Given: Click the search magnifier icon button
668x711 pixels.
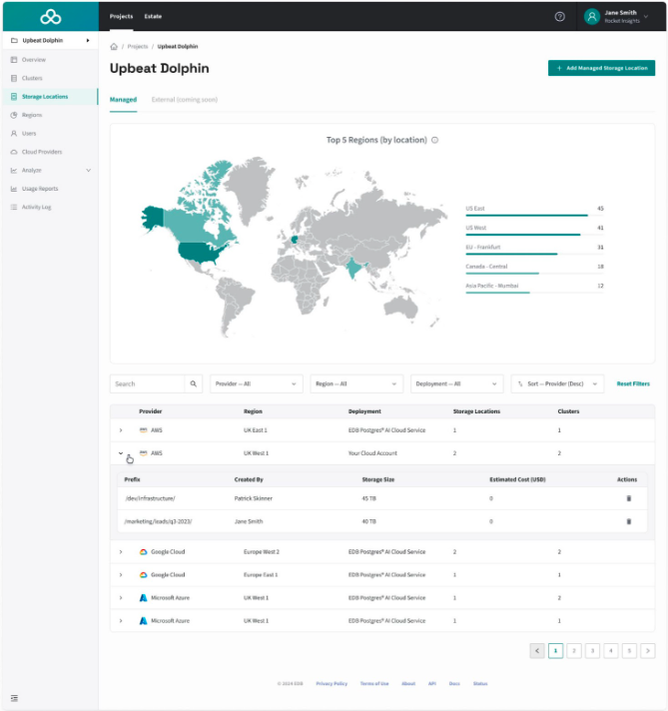Looking at the screenshot, I should click(x=194, y=383).
